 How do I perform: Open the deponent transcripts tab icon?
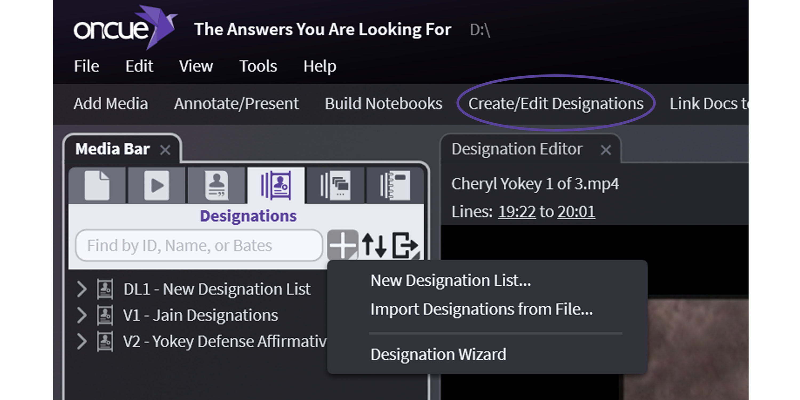217,185
